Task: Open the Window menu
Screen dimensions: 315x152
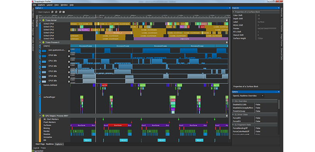Action: tap(64, 5)
